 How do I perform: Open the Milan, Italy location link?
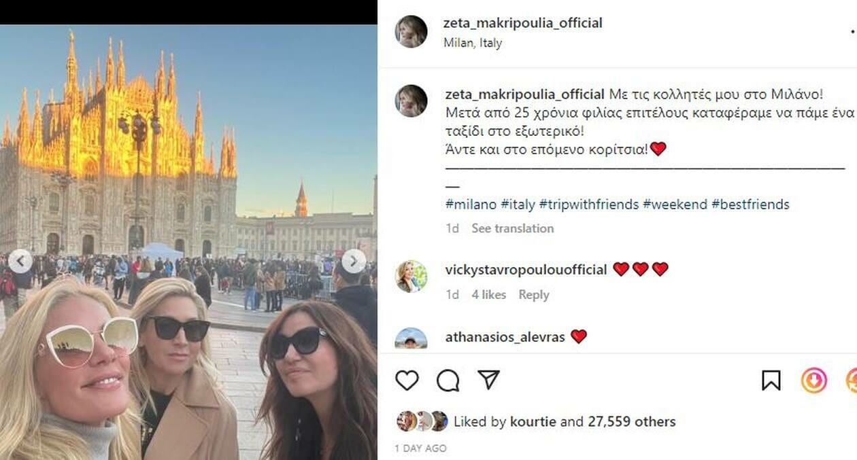[473, 43]
